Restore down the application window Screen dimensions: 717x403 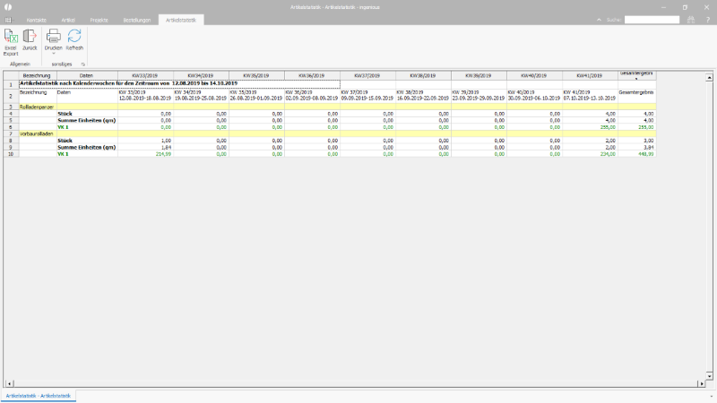click(685, 7)
